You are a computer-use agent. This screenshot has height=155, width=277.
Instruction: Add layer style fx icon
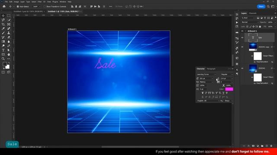(249, 146)
